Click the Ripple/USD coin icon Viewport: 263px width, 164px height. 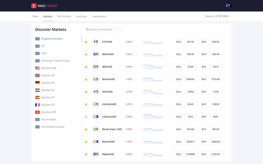coord(96,154)
